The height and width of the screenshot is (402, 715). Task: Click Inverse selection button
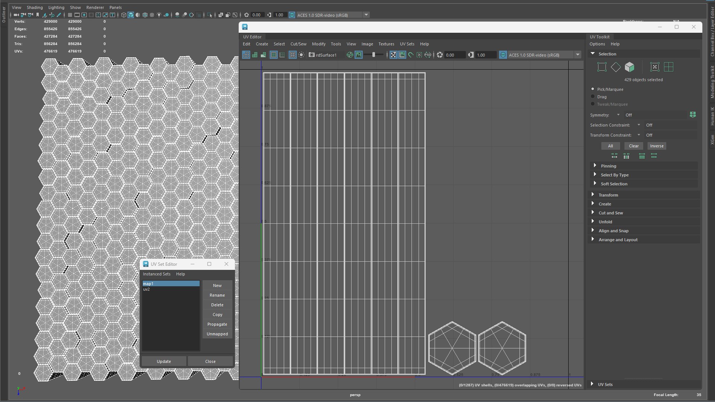657,146
